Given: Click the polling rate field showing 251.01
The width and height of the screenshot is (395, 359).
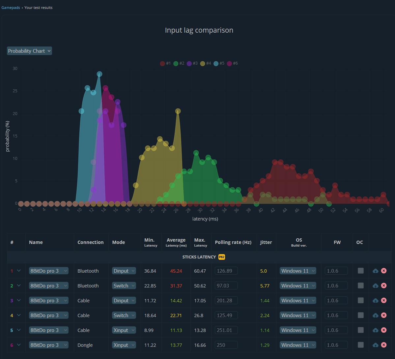Looking at the screenshot, I should tap(226, 330).
